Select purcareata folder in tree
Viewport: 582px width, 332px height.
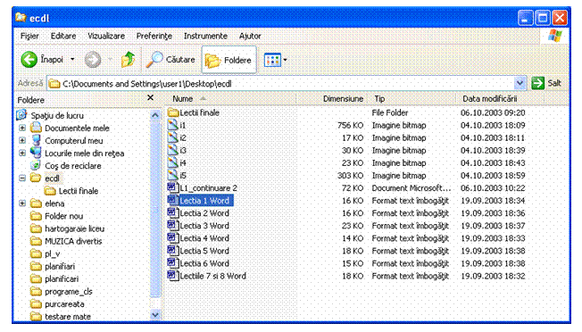coord(64,304)
